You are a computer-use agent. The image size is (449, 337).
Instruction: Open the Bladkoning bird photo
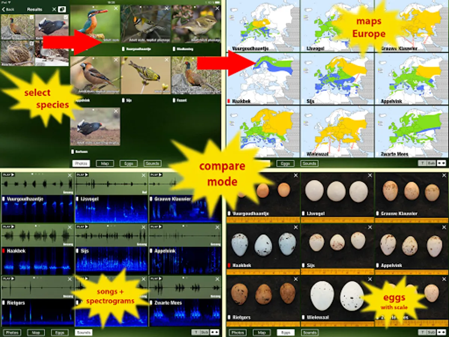(196, 24)
